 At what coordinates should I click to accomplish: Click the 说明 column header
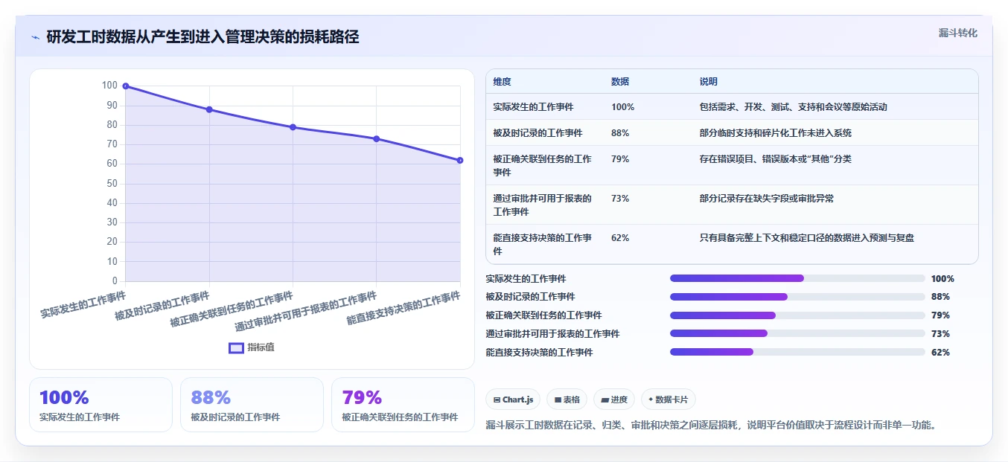tap(709, 82)
